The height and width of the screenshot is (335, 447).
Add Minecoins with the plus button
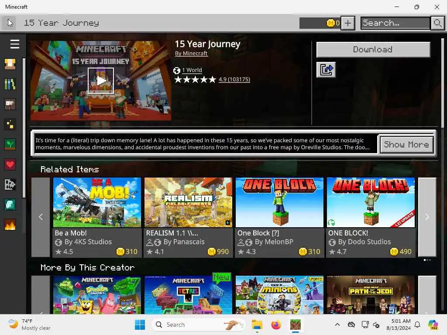[348, 23]
